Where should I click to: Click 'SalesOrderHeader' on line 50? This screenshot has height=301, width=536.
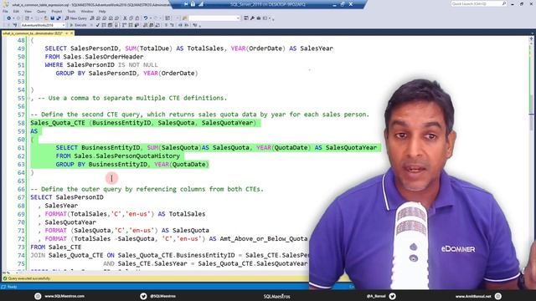coord(114,57)
